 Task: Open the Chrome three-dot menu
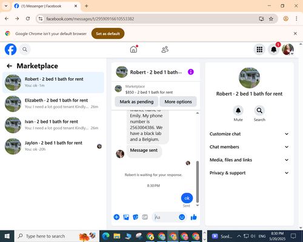pos(296,19)
